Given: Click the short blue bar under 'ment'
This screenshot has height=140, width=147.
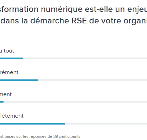Looking at the screenshot, I should pos(2,102).
